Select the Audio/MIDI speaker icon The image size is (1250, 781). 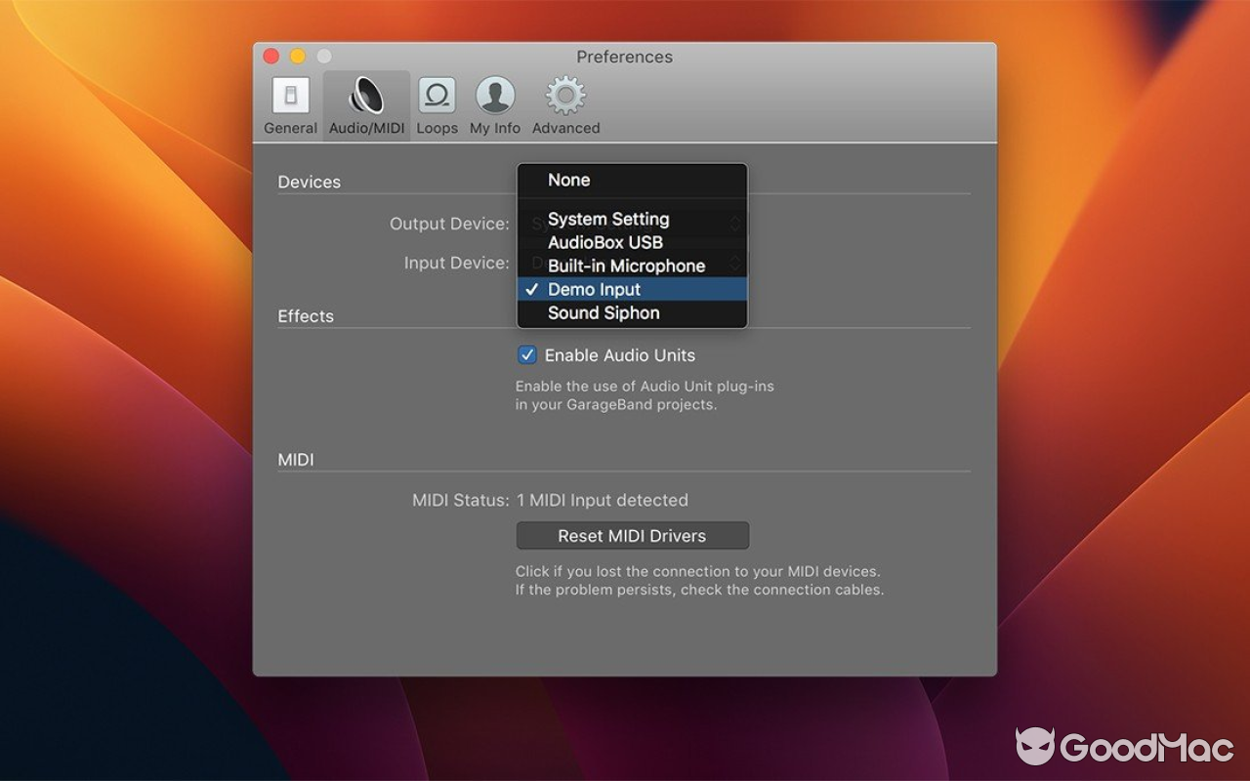365,96
